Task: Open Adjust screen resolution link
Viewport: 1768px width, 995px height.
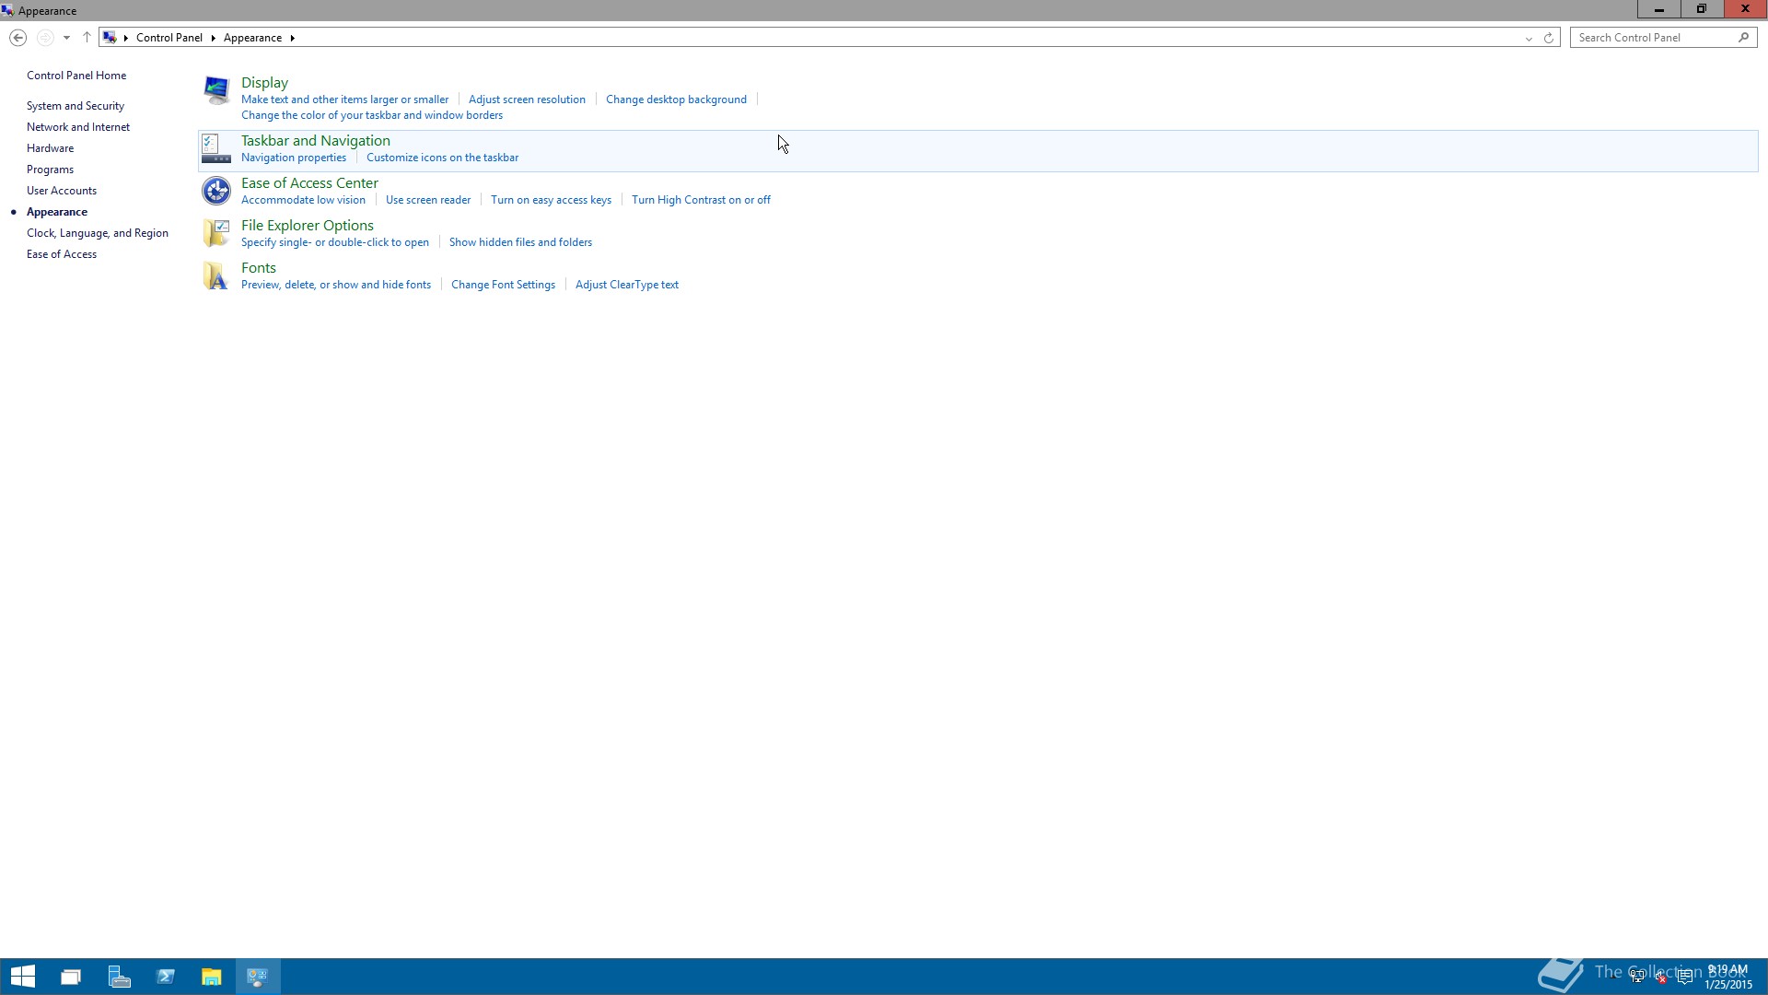Action: pyautogui.click(x=527, y=99)
